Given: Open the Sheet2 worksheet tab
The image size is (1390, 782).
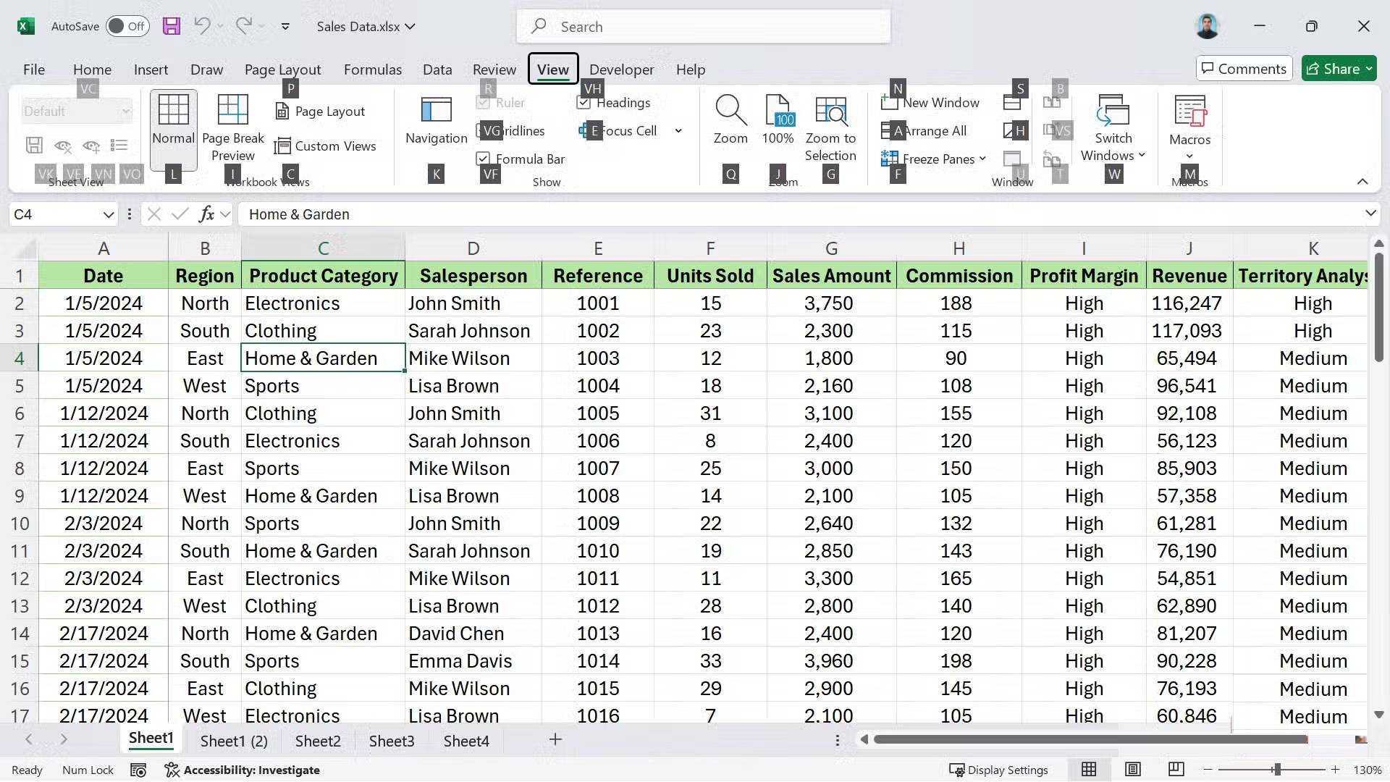Looking at the screenshot, I should click(x=318, y=740).
